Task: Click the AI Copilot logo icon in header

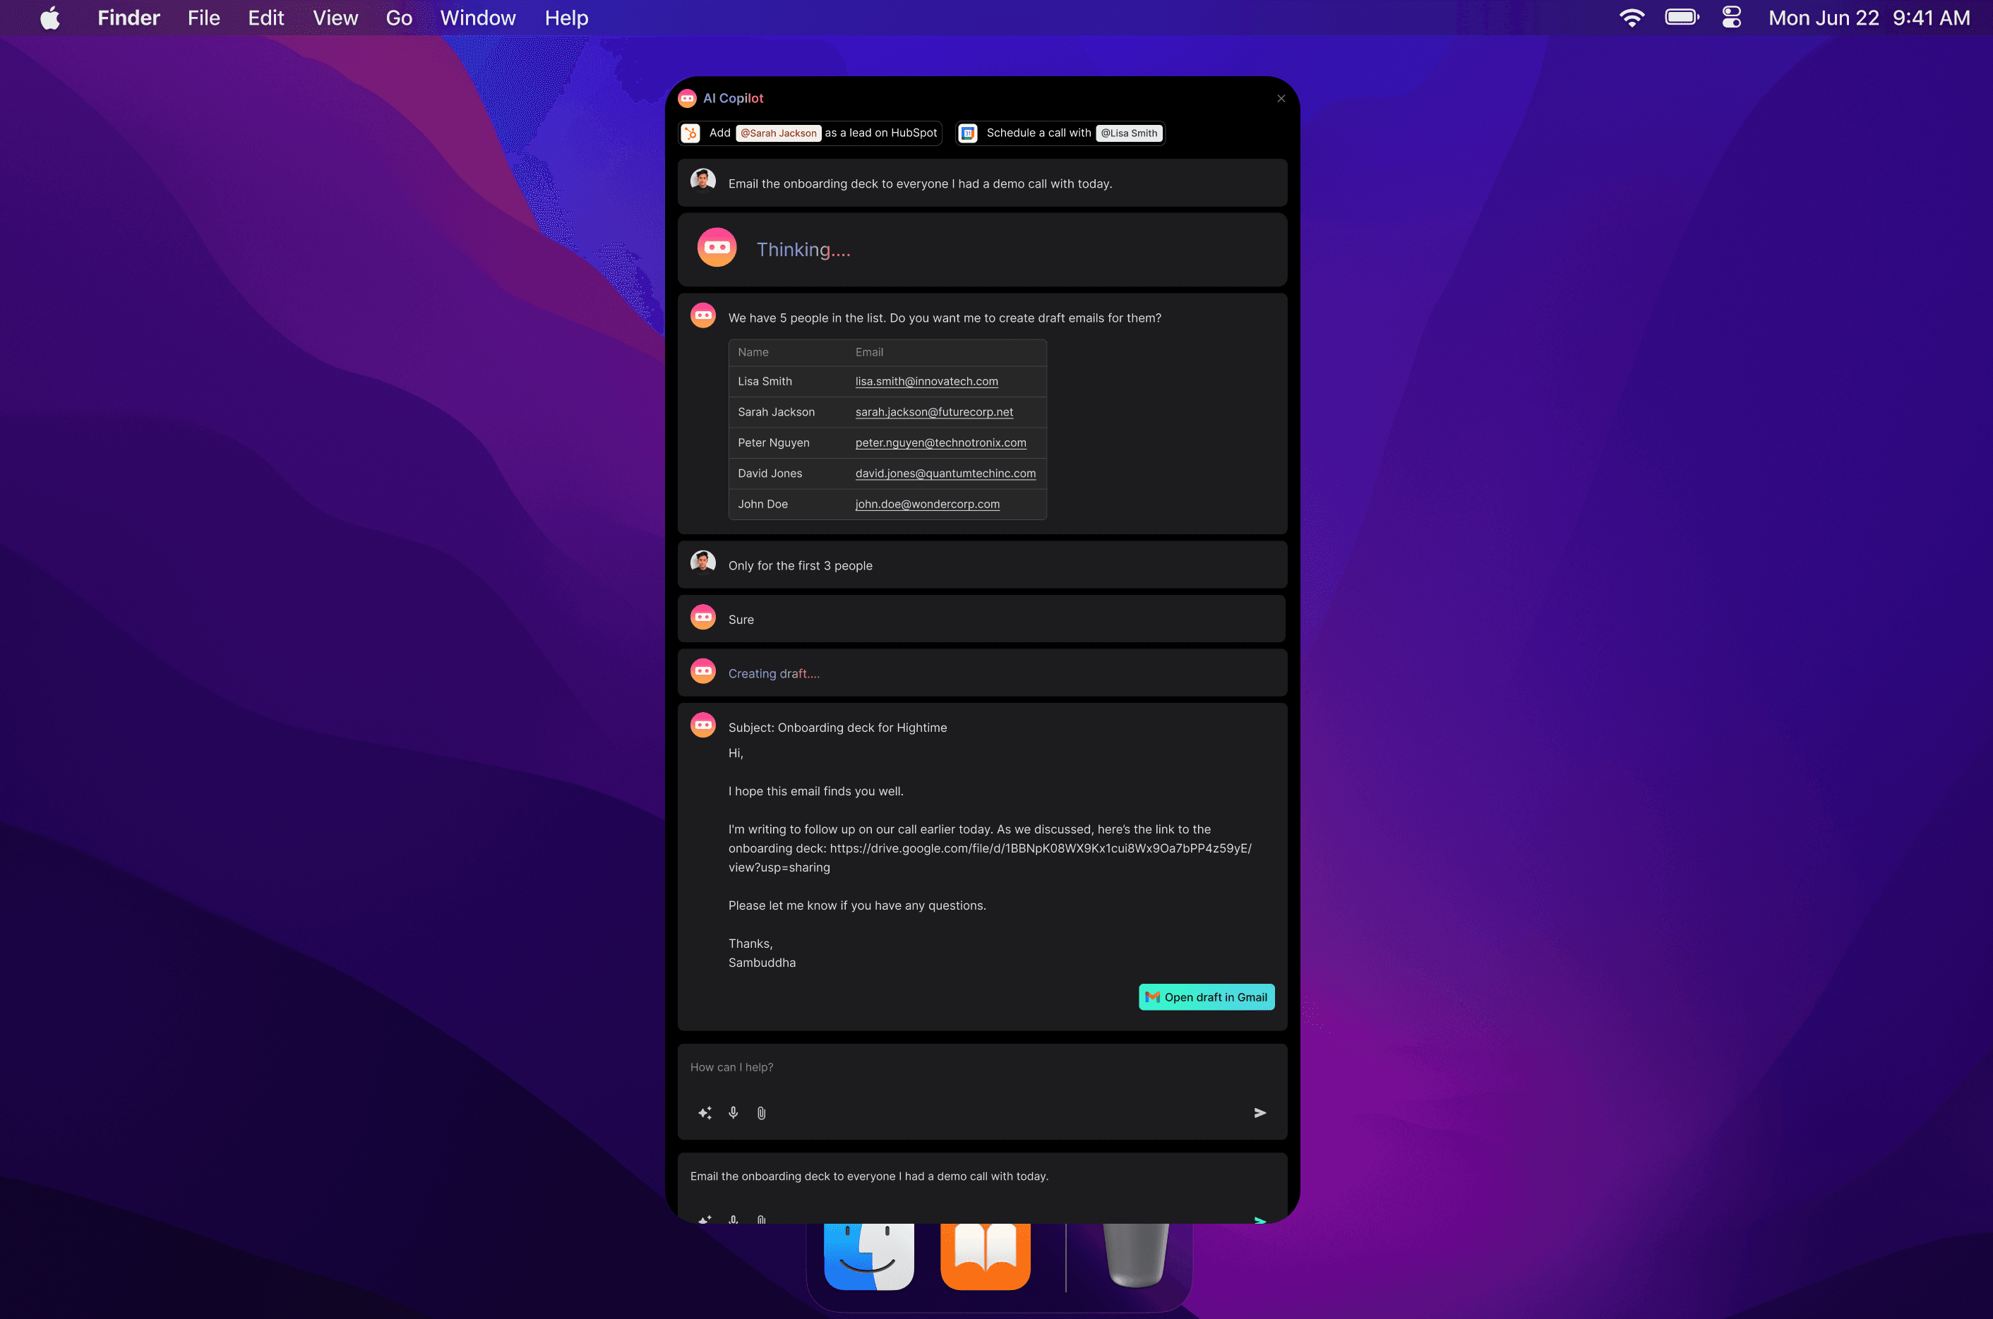Action: tap(688, 98)
